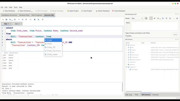
Task: Click the Save Project button
Action: coord(87,11)
